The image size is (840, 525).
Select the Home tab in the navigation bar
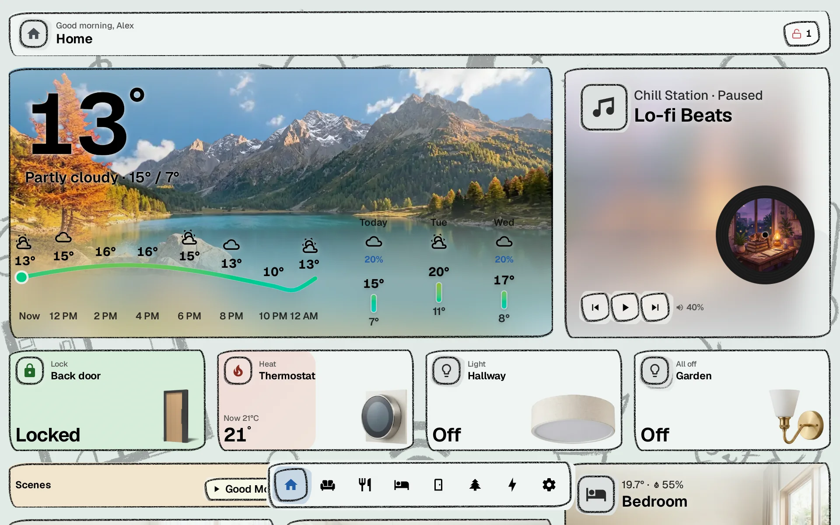[x=291, y=485]
